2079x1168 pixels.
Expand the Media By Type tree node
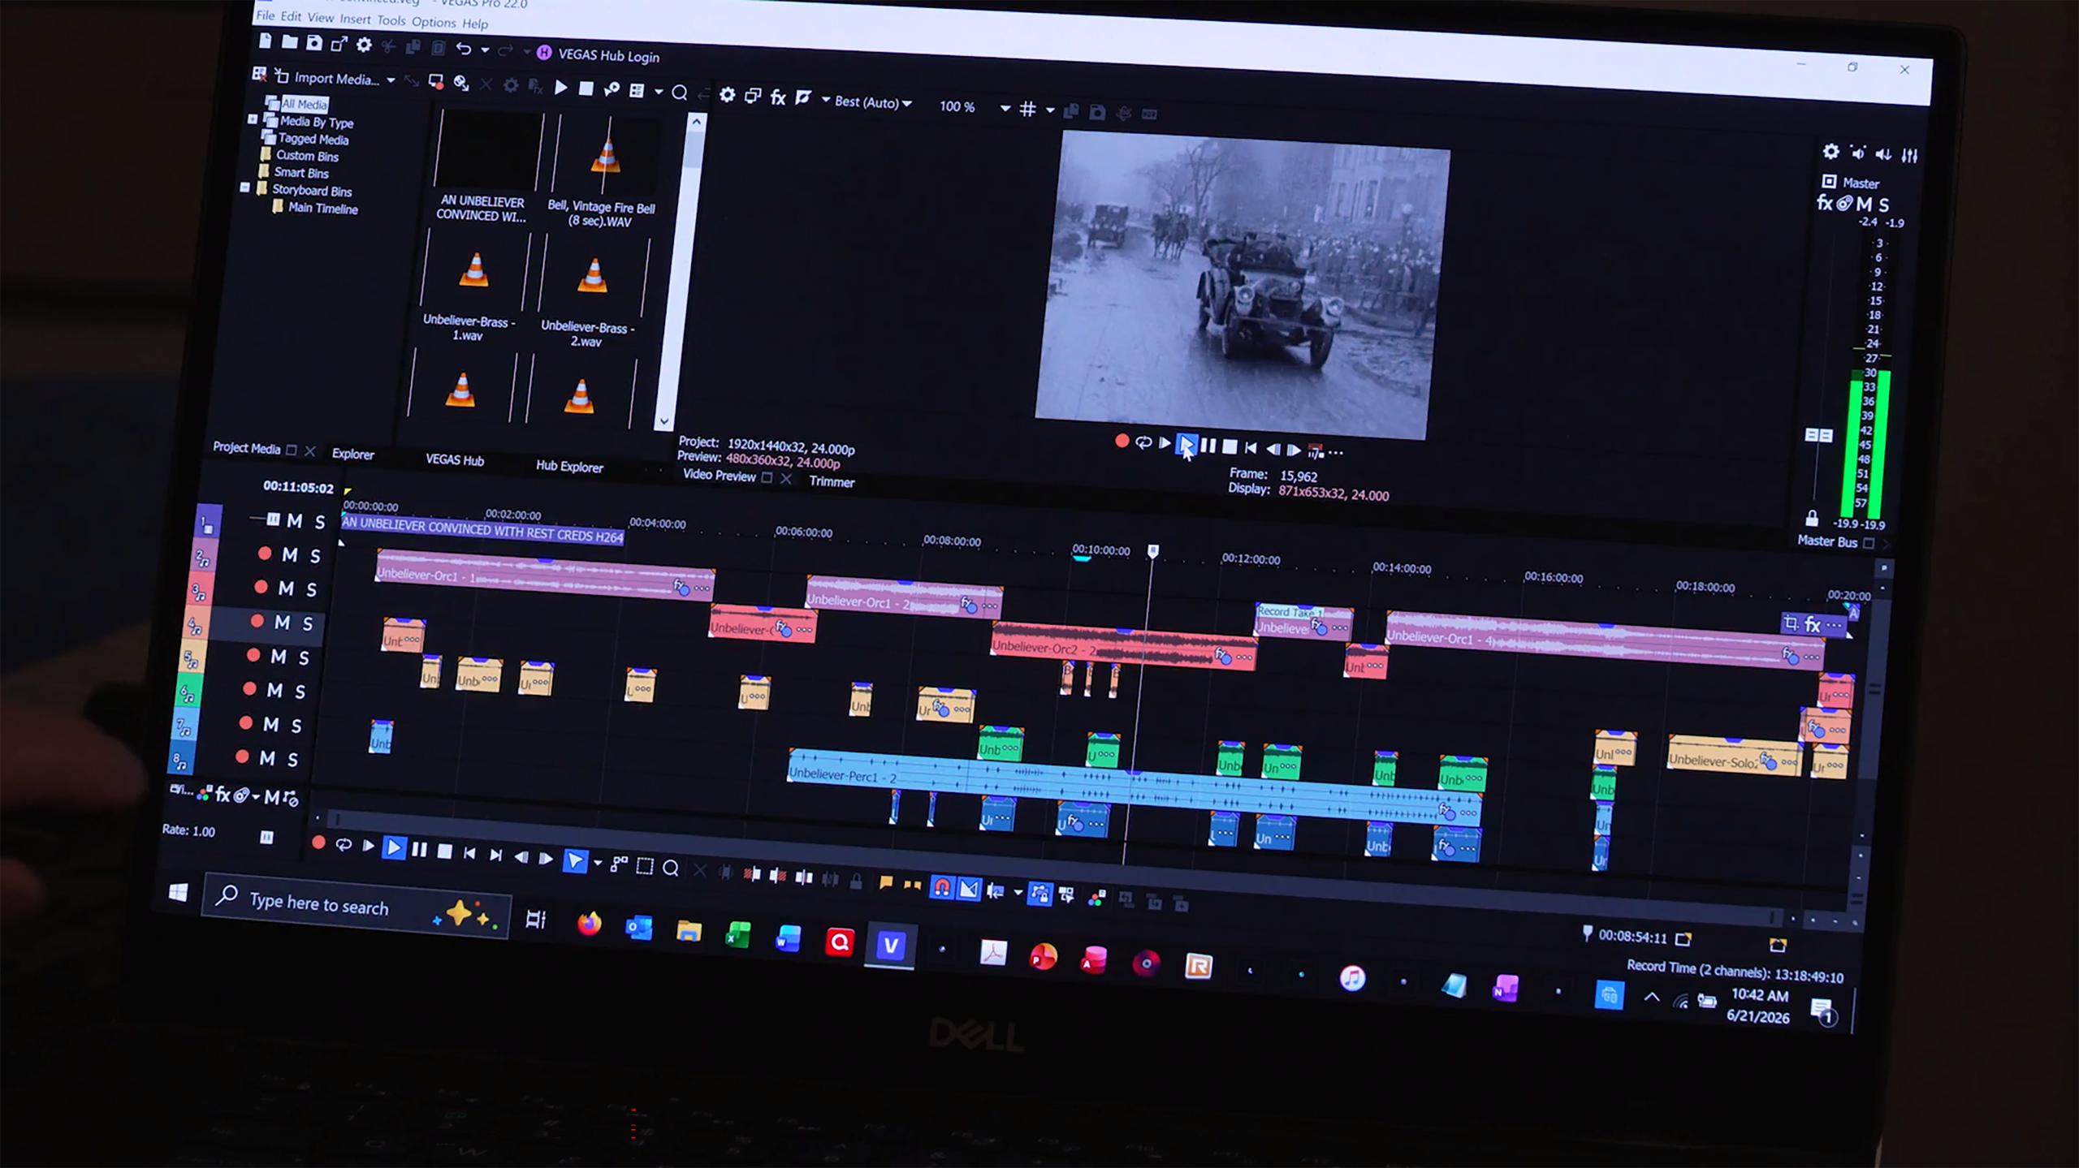pos(253,119)
